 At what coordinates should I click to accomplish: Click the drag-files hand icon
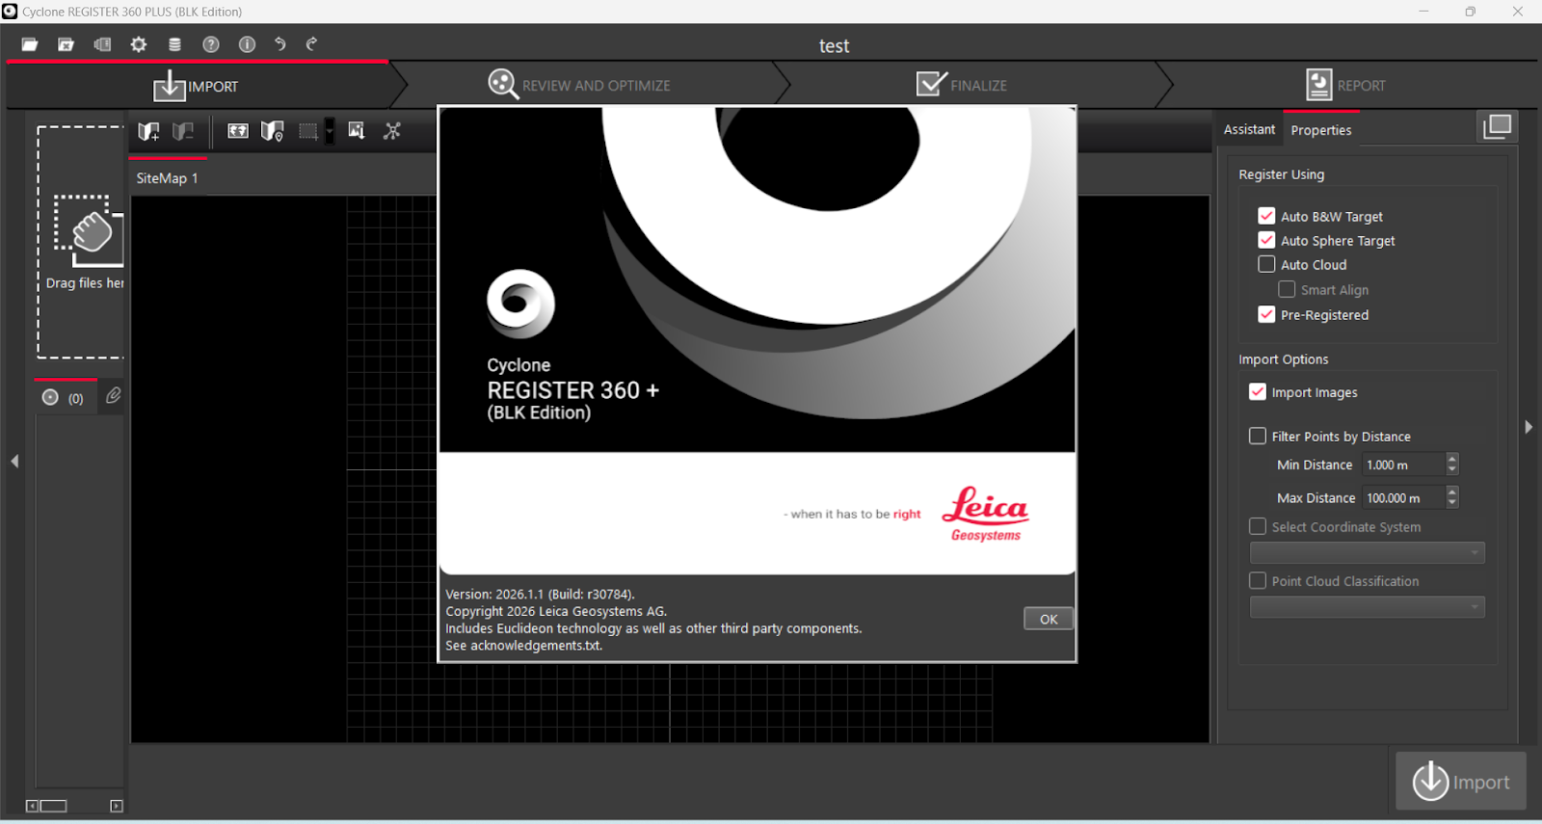pyautogui.click(x=89, y=229)
